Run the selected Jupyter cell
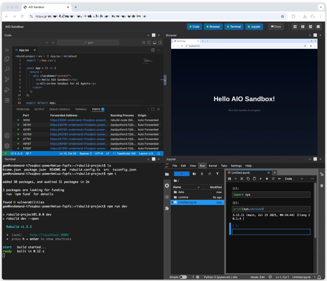 coord(261,179)
